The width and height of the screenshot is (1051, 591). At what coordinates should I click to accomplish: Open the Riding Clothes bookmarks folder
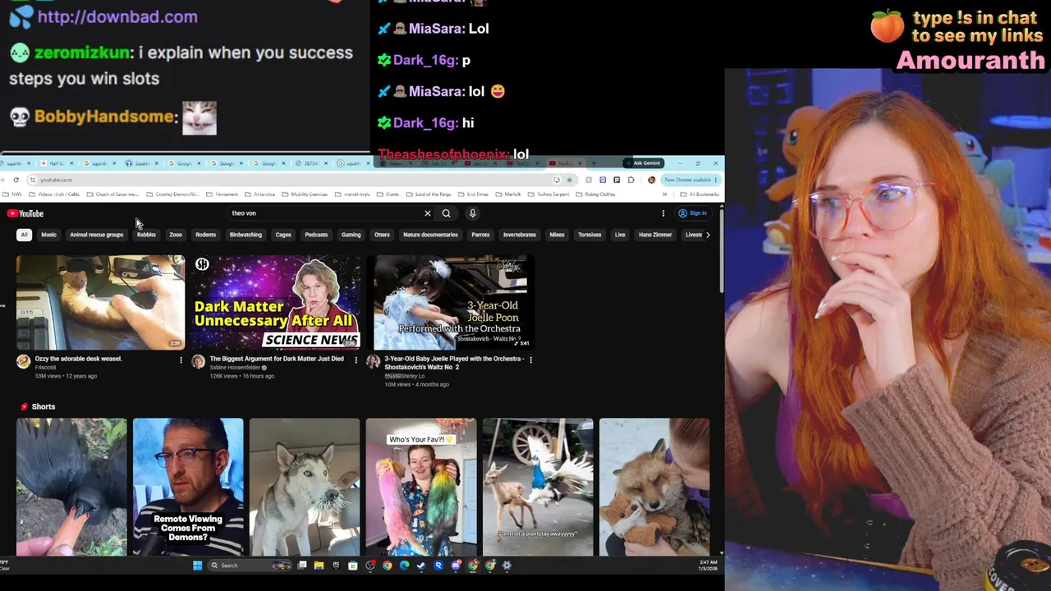(595, 195)
